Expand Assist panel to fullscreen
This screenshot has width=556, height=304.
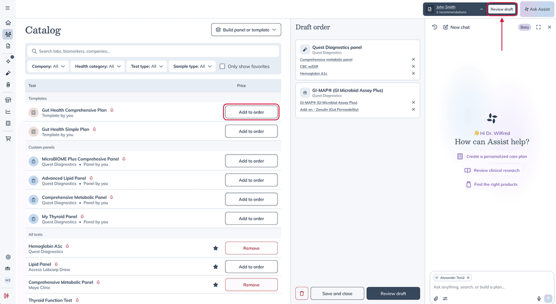pos(538,27)
